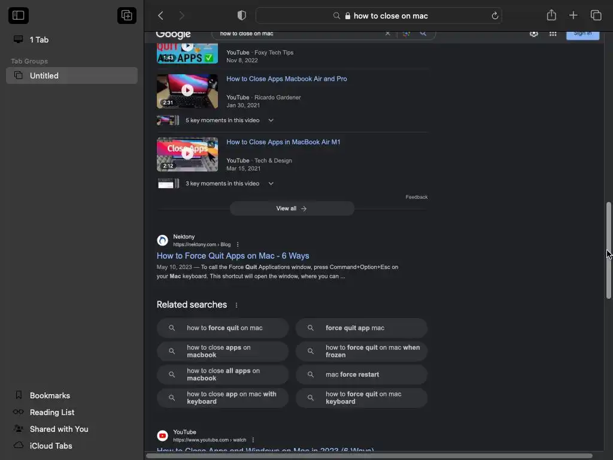The width and height of the screenshot is (613, 460).
Task: Open How to Close Apps in MacBook Air M1
Action: pos(283,142)
